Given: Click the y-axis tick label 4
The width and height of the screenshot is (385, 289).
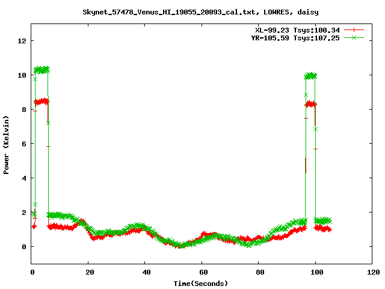Looking at the screenshot, I should point(24,178).
